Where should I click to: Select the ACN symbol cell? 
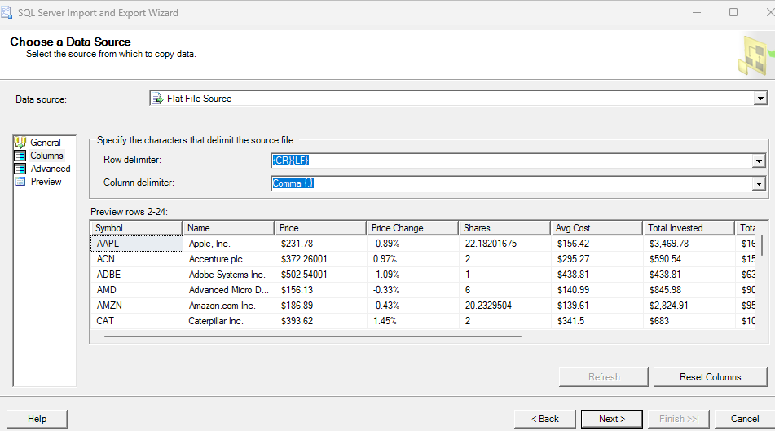[137, 259]
